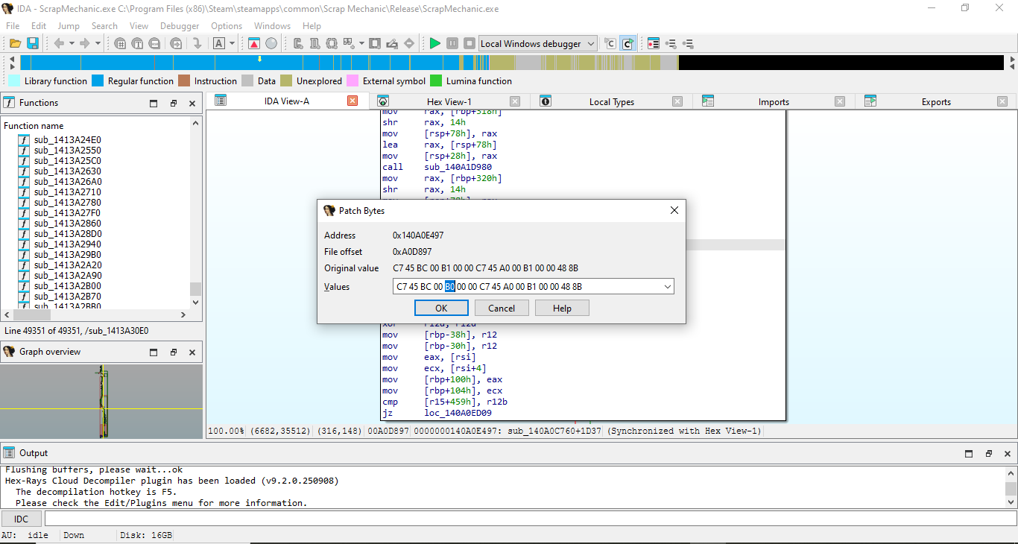
Task: Close the Graph overview panel
Action: pyautogui.click(x=192, y=352)
